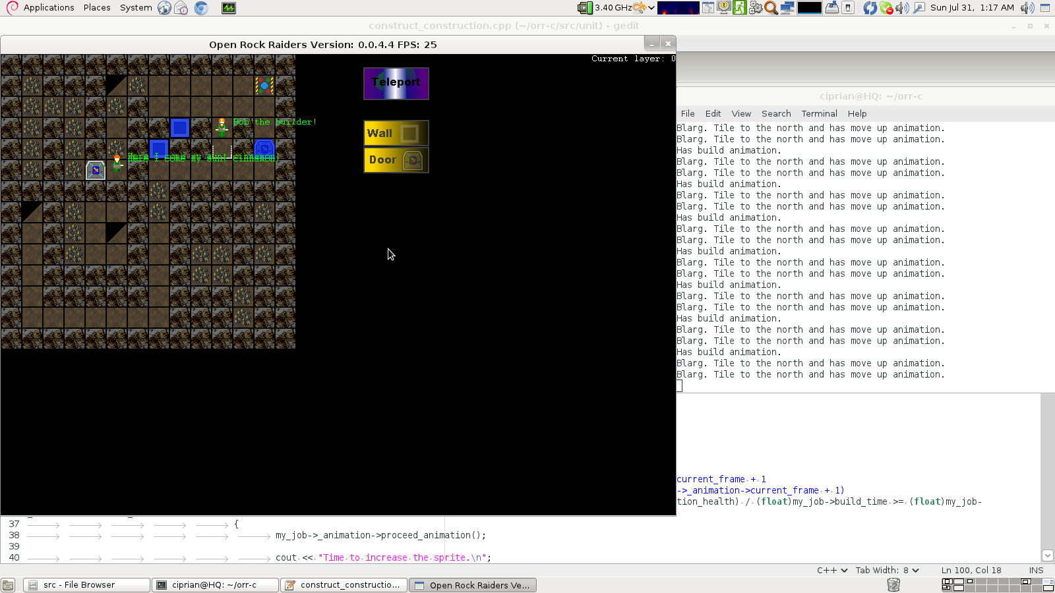Image resolution: width=1055 pixels, height=593 pixels.
Task: Open the CPU frequency dropdown arrow
Action: (651, 8)
